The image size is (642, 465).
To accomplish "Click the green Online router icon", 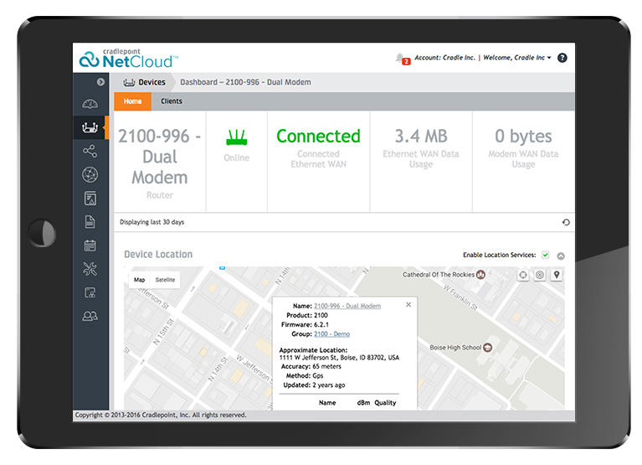I will 237,137.
